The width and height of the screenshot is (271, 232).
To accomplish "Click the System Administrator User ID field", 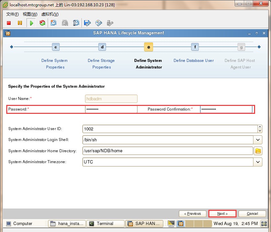I will tap(170, 129).
